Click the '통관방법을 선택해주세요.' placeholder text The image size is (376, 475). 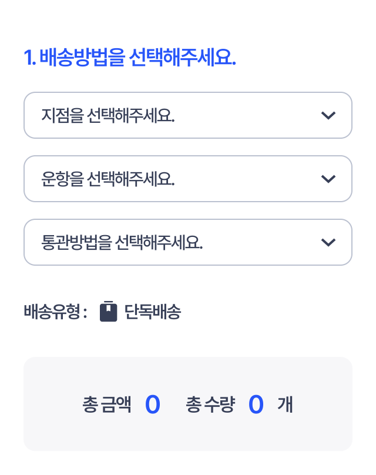pyautogui.click(x=122, y=242)
